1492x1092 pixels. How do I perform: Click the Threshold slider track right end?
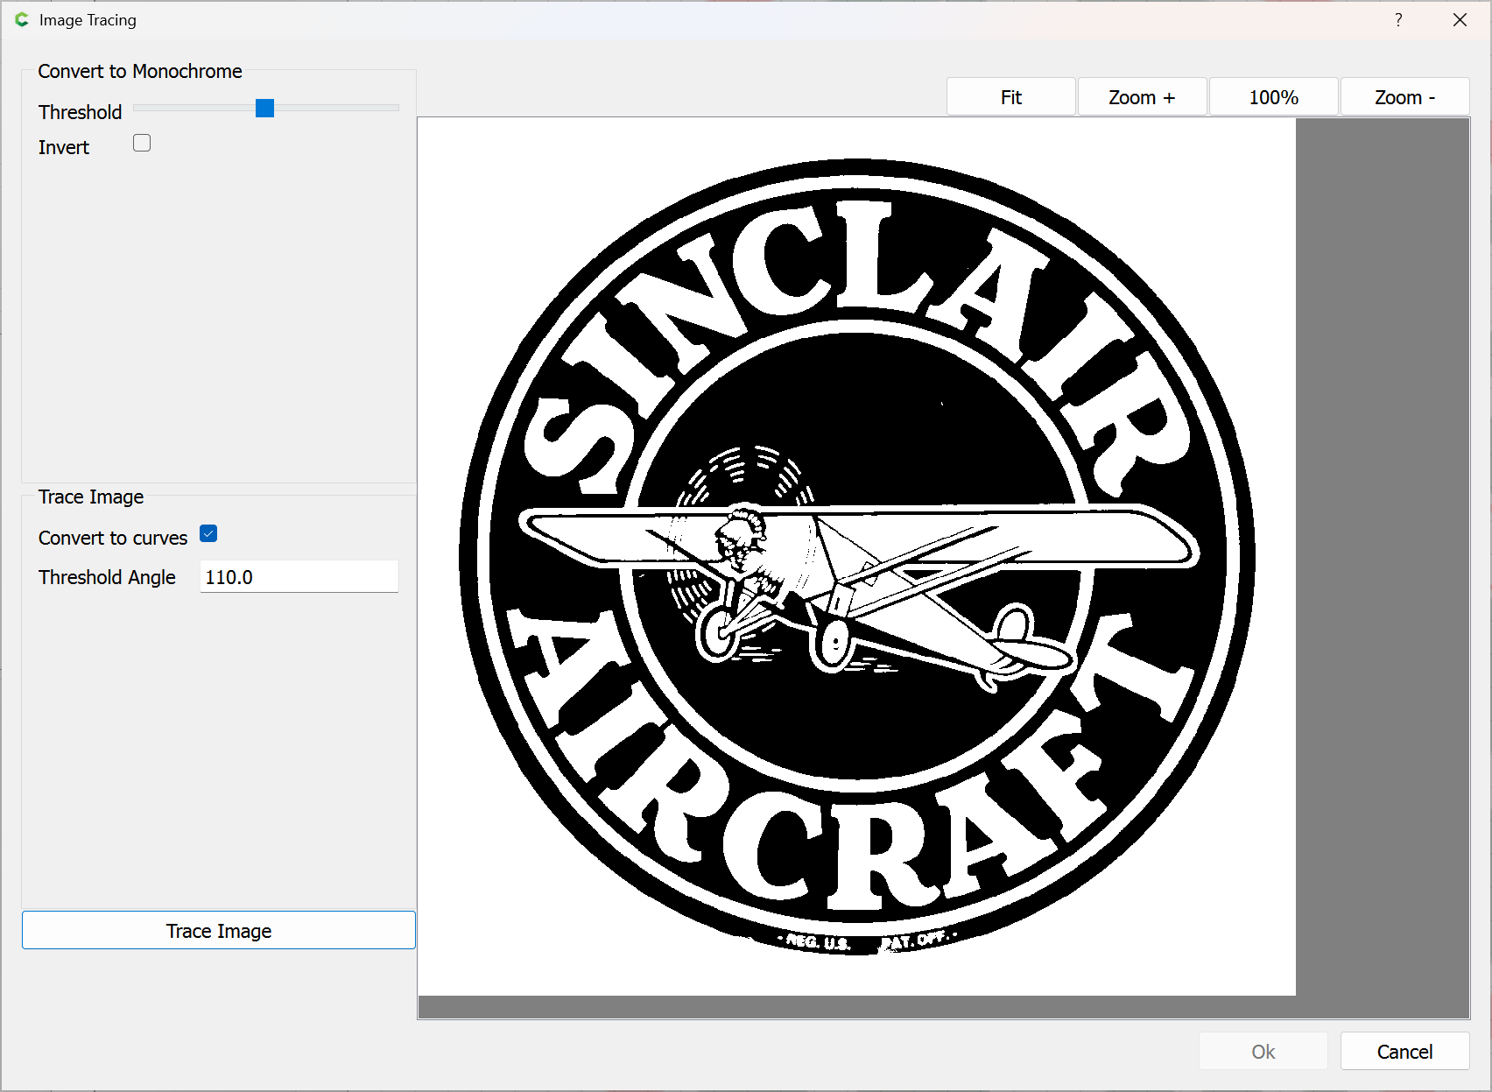point(394,108)
